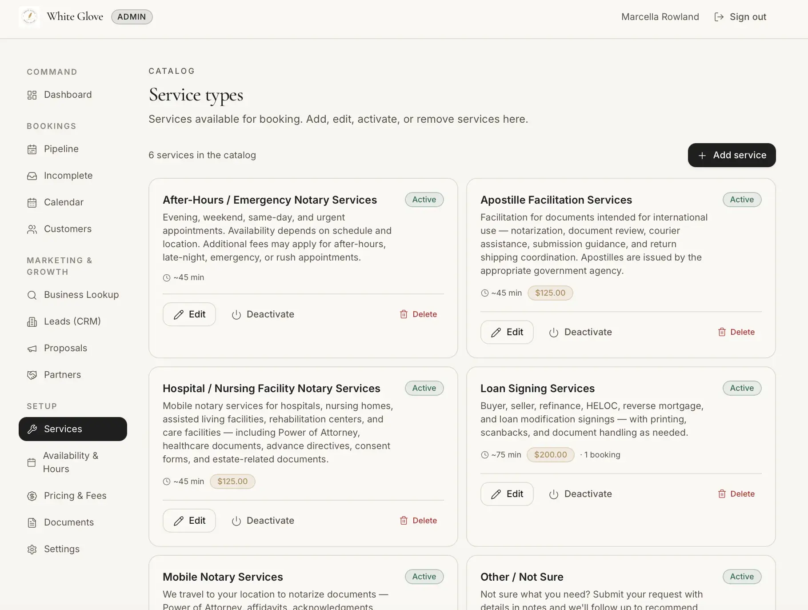Screen dimensions: 808x610
Task: Click the Dashboard grid icon
Action: (32, 95)
